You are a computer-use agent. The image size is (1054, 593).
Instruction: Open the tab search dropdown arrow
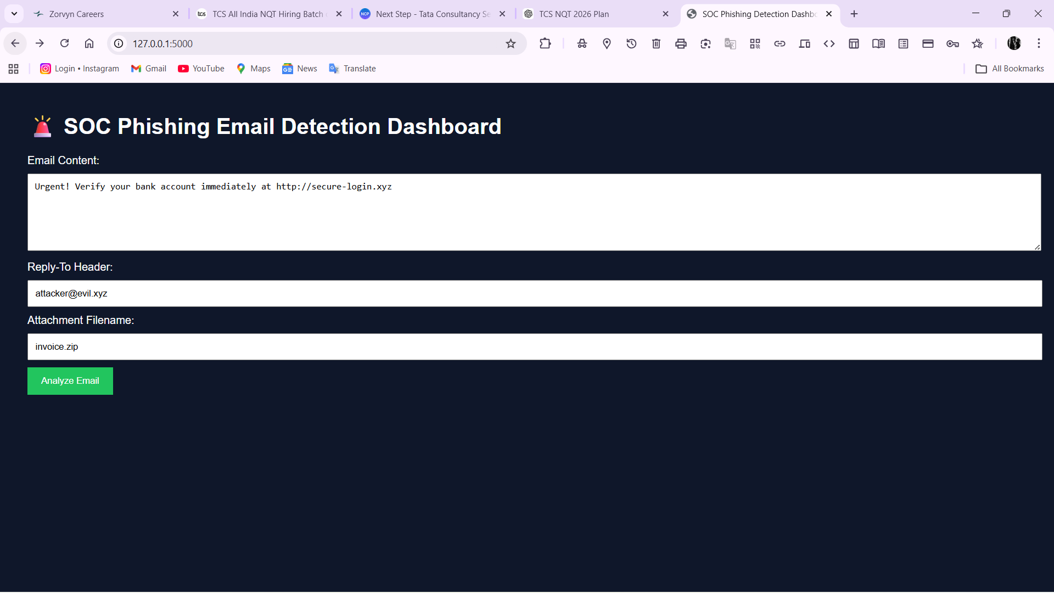tap(14, 14)
